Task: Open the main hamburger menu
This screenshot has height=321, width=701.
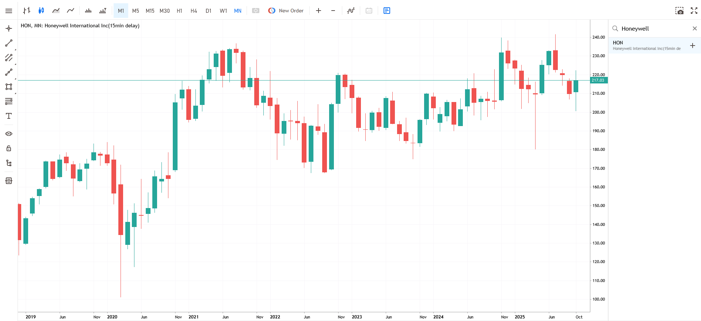Action: [9, 11]
